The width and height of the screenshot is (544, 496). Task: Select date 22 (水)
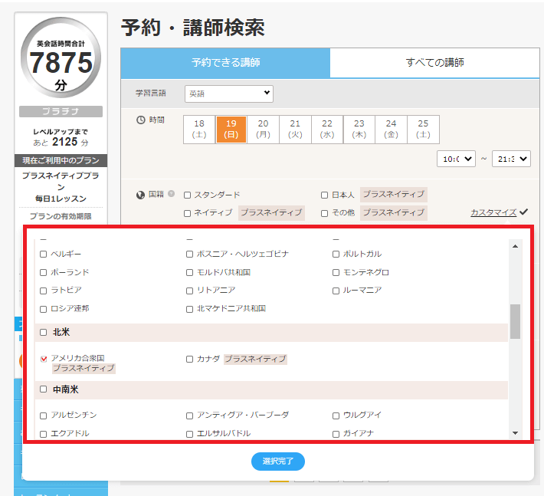click(327, 129)
